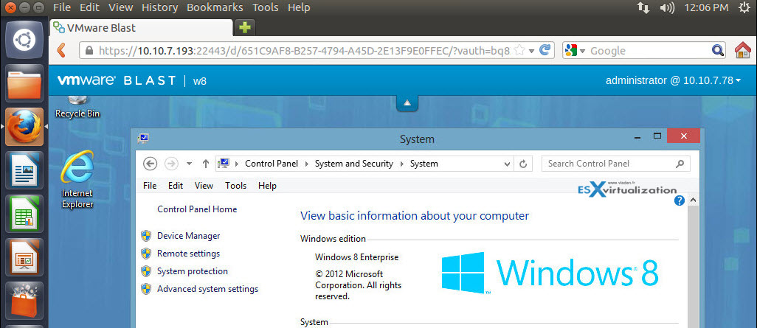Click Control Panel back arrow

click(150, 164)
